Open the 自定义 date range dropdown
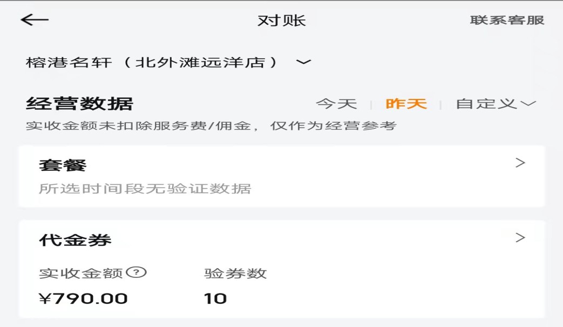The image size is (563, 327). pos(496,104)
